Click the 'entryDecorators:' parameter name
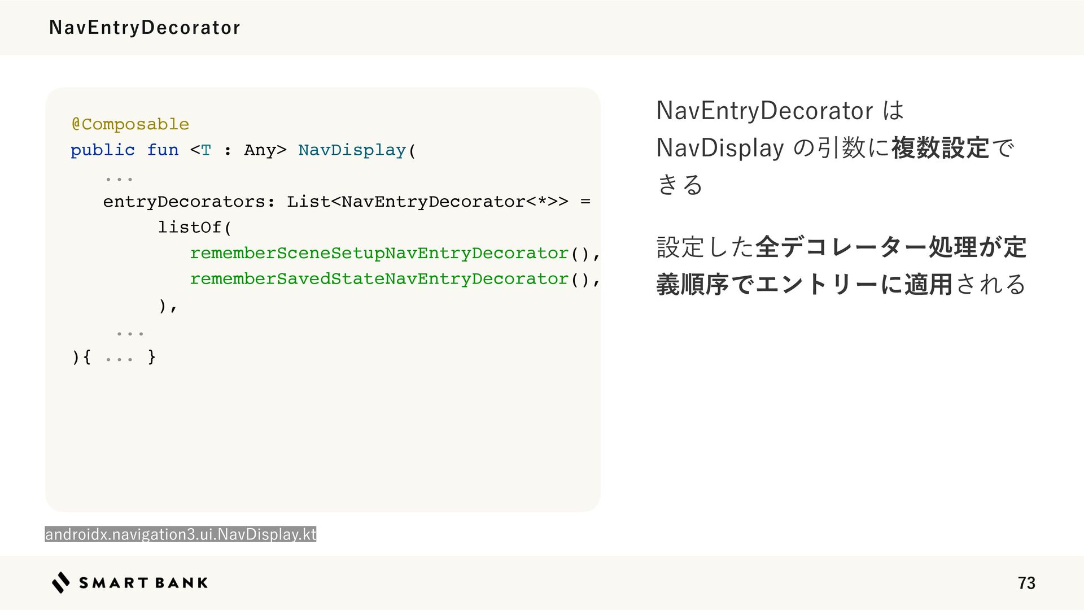This screenshot has height=610, width=1084. coord(189,202)
